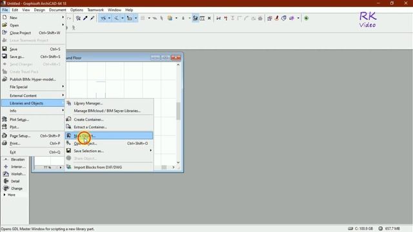Click vertical scrollbar down arrow in floor plan

point(178,162)
